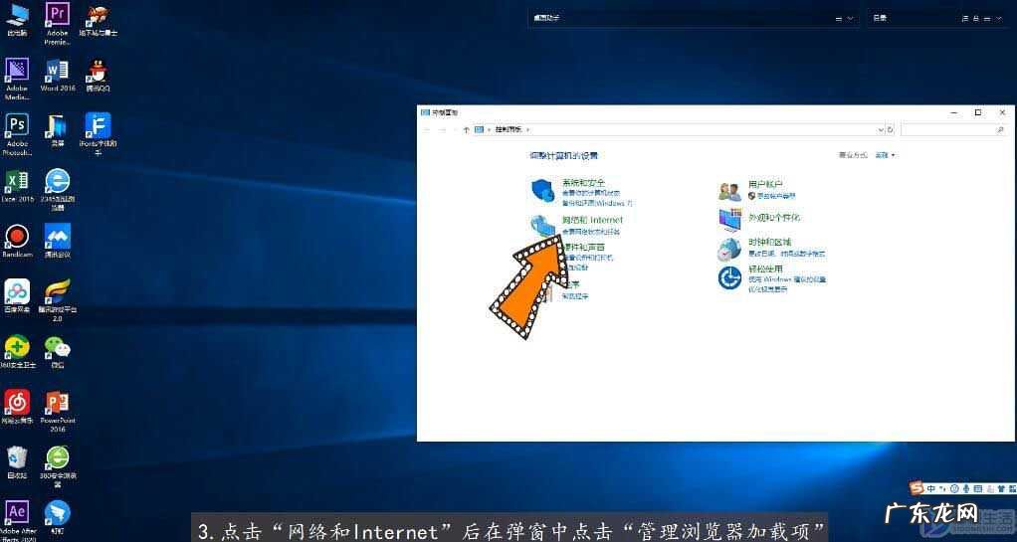This screenshot has height=542, width=1017.
Task: Select the 360 Secure Browser shortcut
Action: pos(57,466)
